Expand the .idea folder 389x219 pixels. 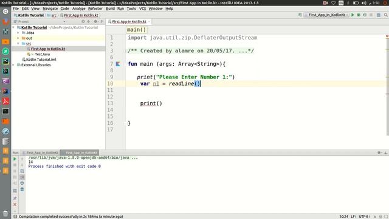18,33
